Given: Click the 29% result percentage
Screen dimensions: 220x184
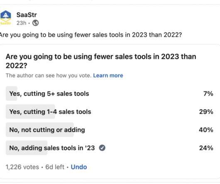Looking at the screenshot, I should [206, 112].
